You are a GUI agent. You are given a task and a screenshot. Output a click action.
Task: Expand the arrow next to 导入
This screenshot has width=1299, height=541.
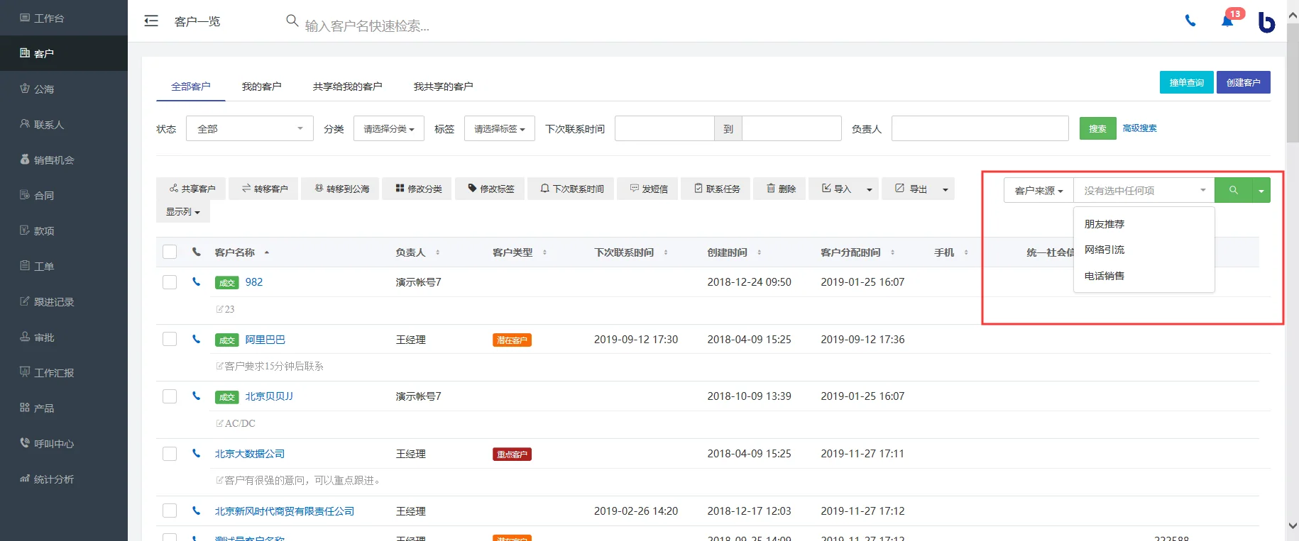(869, 189)
